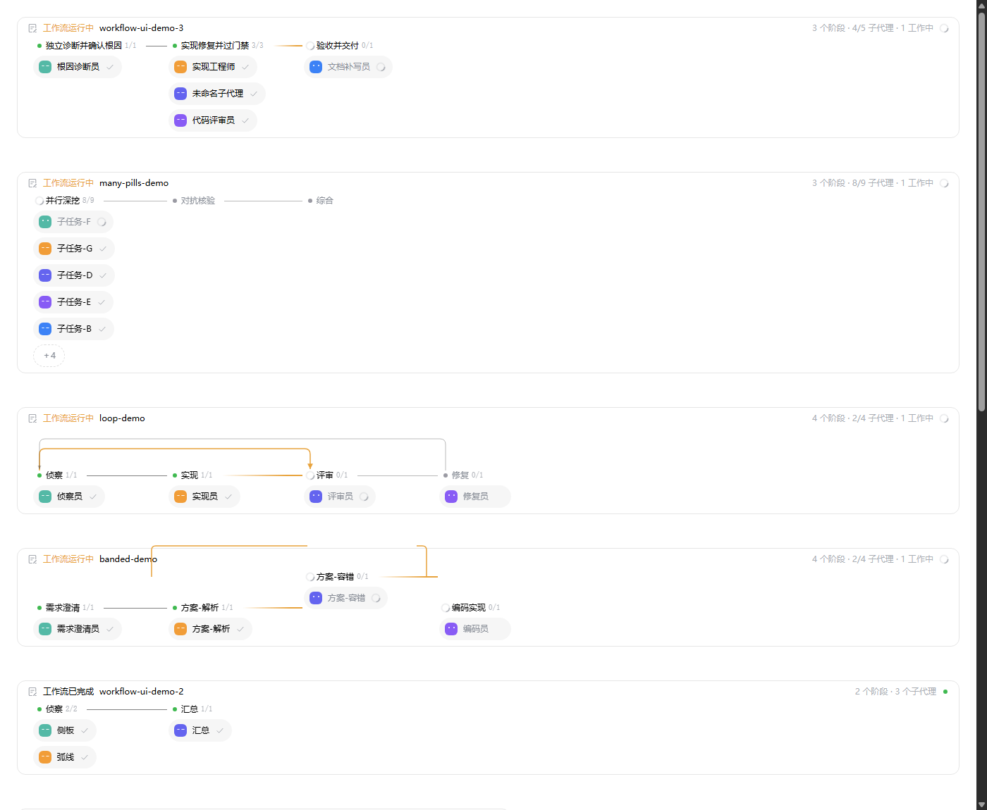
Task: Click the teal avatar icon of 需求澄清员
Action: click(45, 629)
